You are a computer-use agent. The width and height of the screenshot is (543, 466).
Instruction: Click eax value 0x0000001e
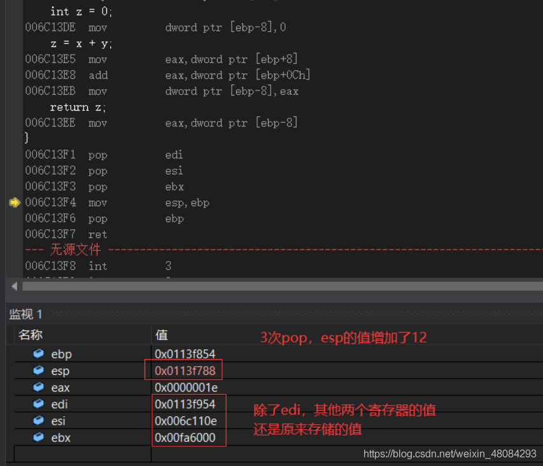click(186, 388)
